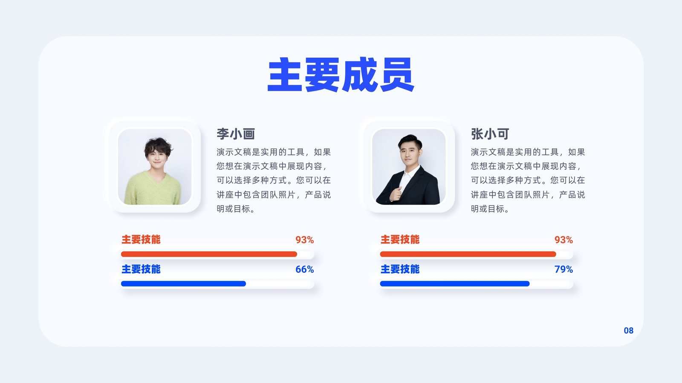Click the left blue 主要技能 label
Screen dimensions: 682x383
click(x=141, y=269)
